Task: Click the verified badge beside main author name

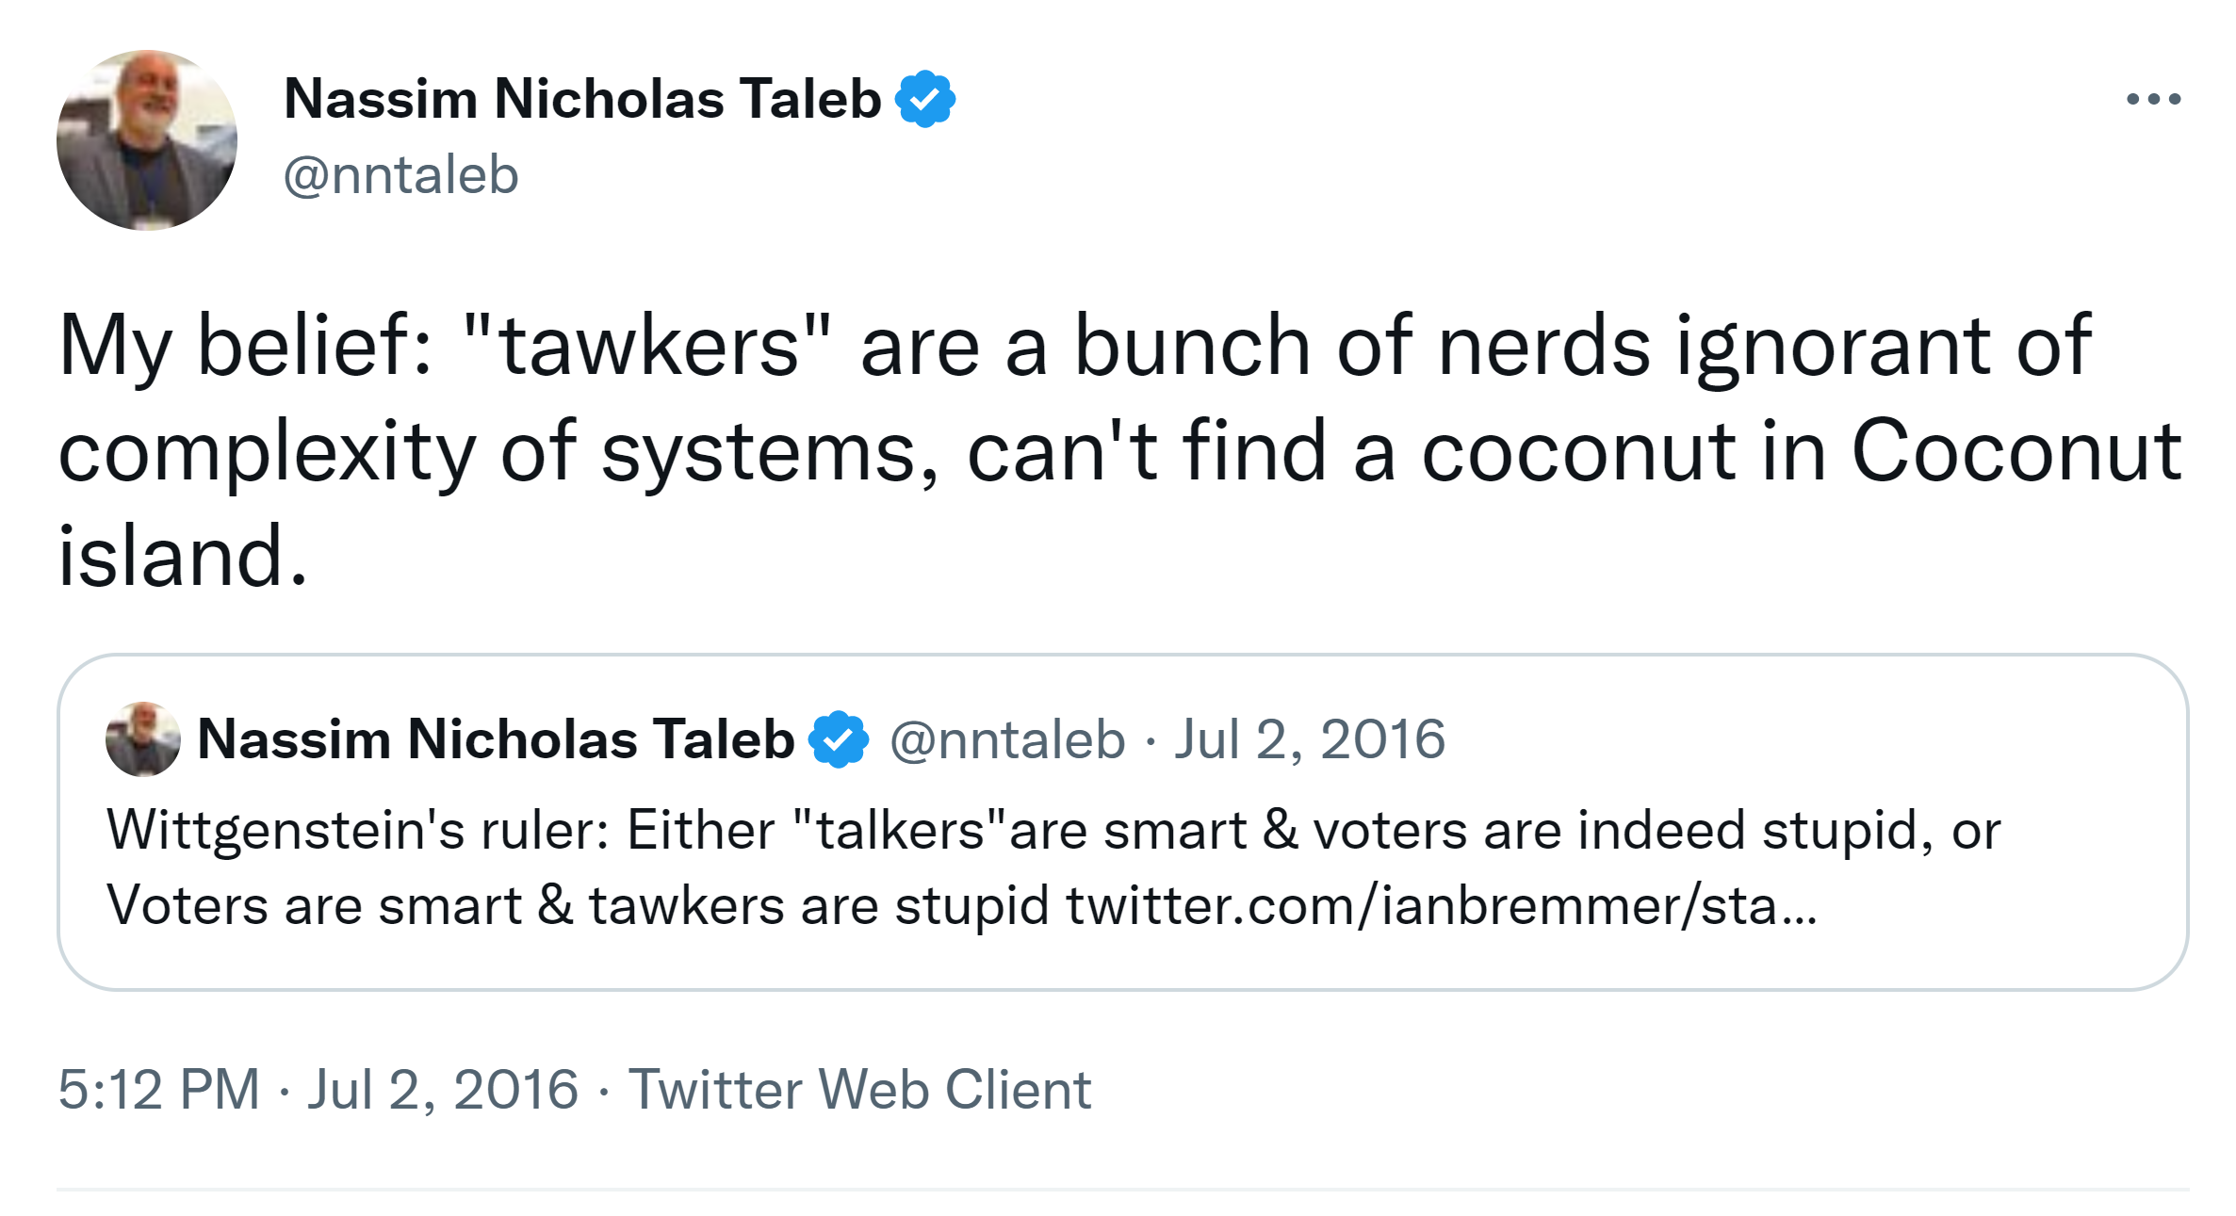Action: (925, 99)
